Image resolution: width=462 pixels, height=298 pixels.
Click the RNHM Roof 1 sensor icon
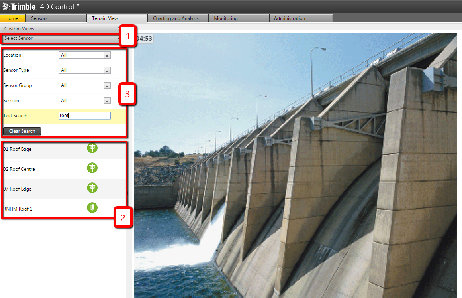click(92, 208)
